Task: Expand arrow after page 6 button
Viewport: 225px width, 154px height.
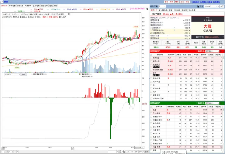Action: 17,152
